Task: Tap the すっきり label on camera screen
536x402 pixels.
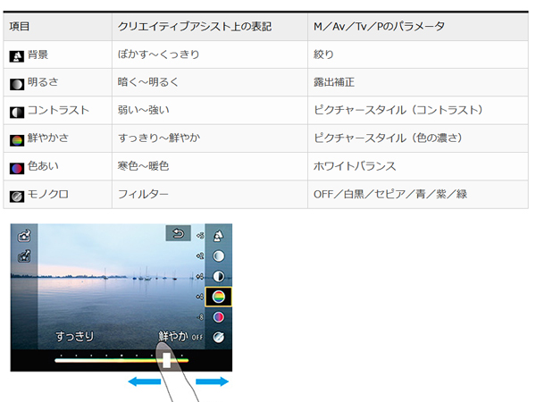Action: [x=75, y=337]
